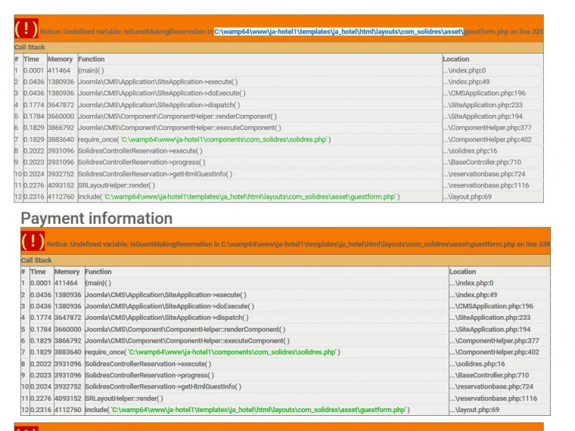Image resolution: width=575 pixels, height=431 pixels.
Task: Click the green solidres.php path in line 325 table
Action: [224, 139]
